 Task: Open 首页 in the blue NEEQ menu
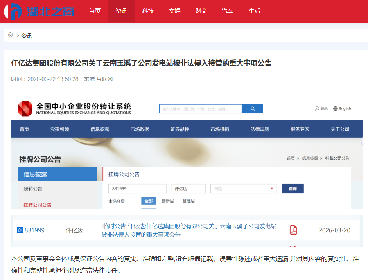[x=24, y=129]
